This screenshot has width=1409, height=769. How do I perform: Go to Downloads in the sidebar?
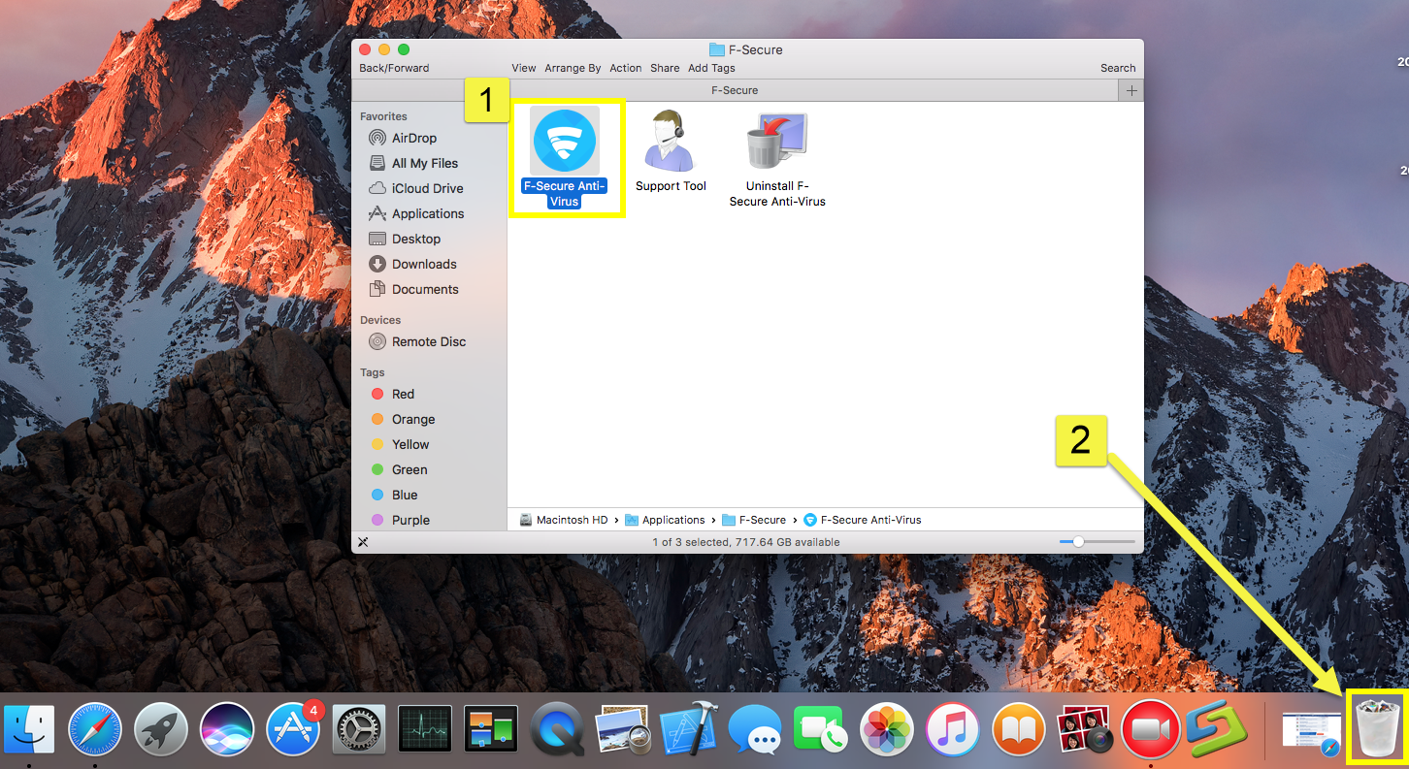point(423,264)
